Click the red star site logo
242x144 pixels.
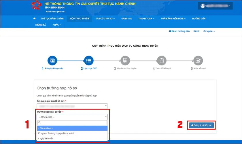coord(37,5)
